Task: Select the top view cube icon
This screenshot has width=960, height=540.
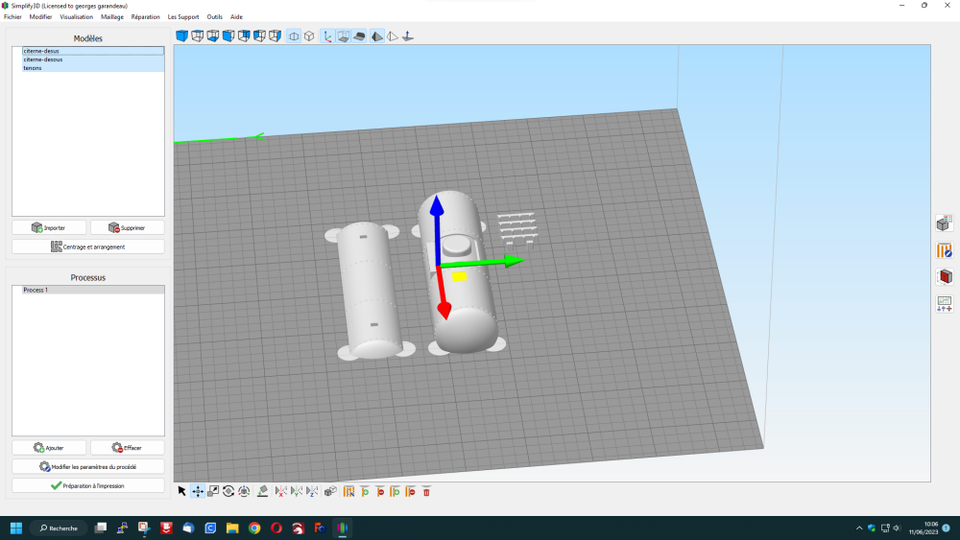Action: pyautogui.click(x=197, y=36)
